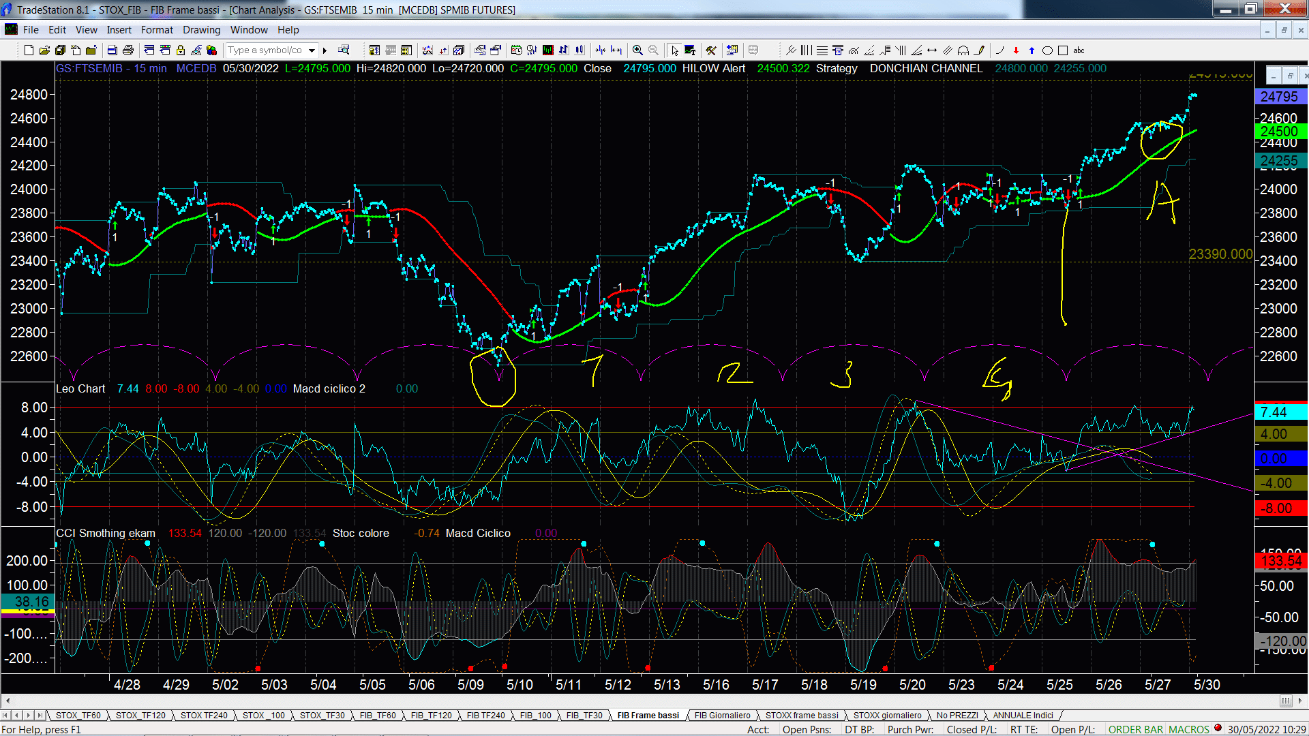The height and width of the screenshot is (736, 1309).
Task: Click the hammer and wrench tools icon
Action: click(x=711, y=50)
